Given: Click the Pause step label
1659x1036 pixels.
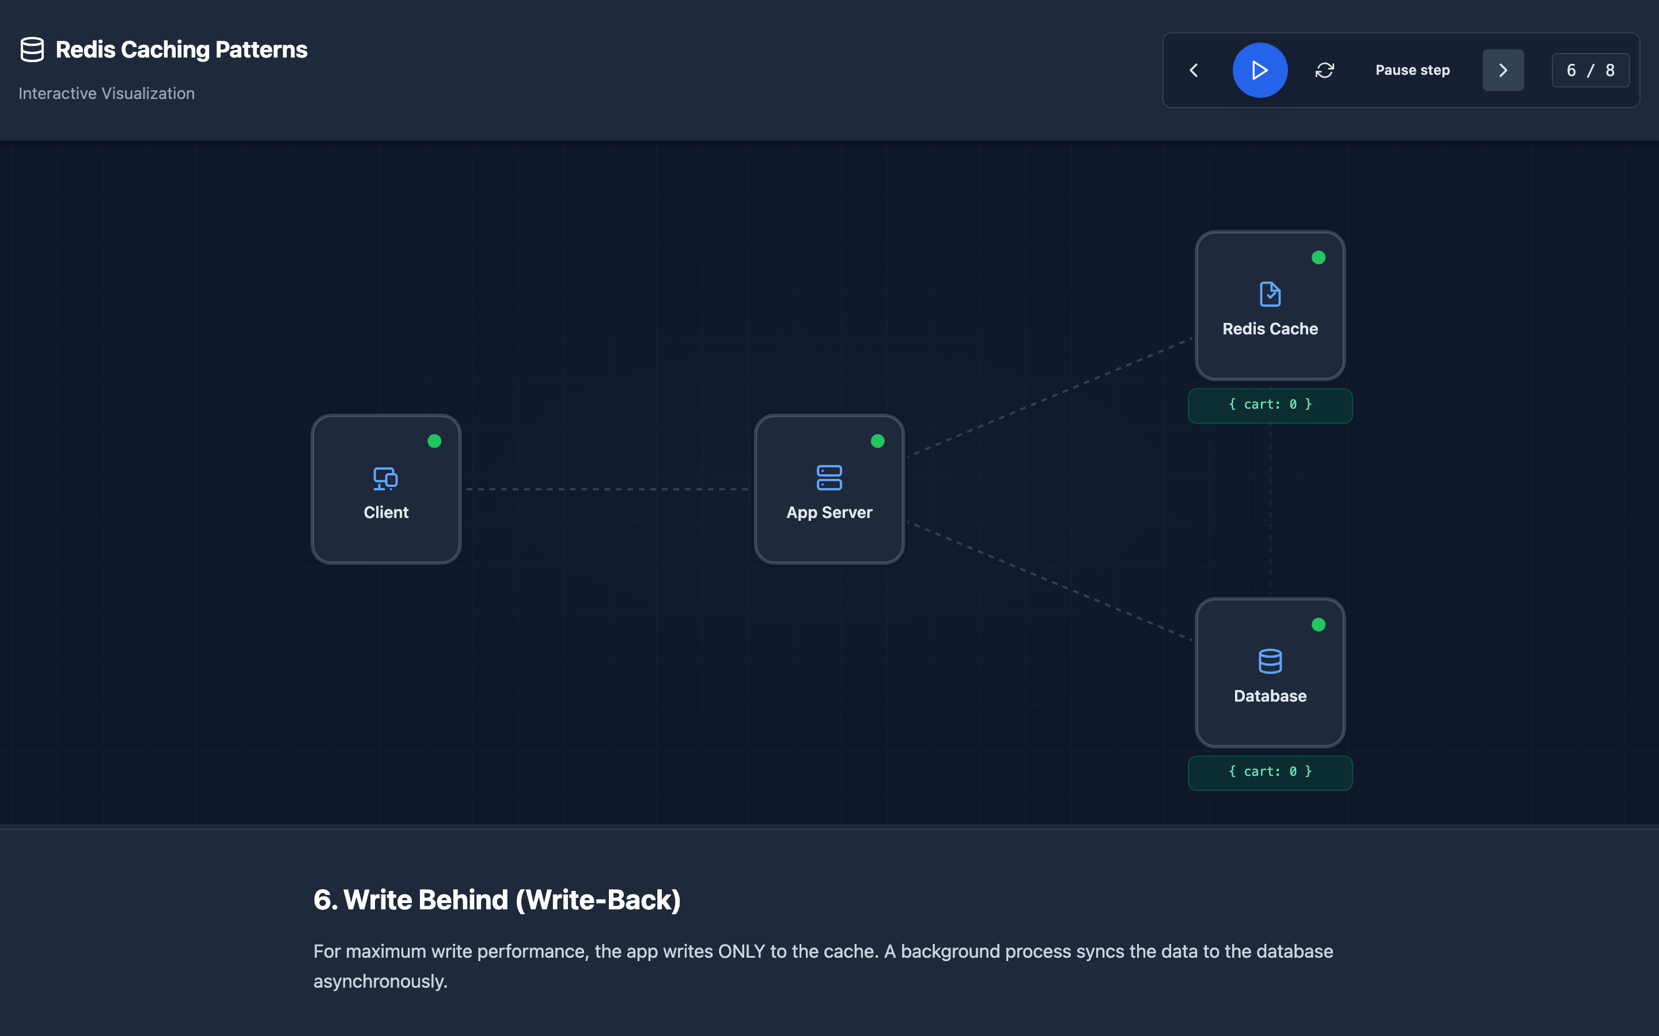Looking at the screenshot, I should click(1412, 70).
